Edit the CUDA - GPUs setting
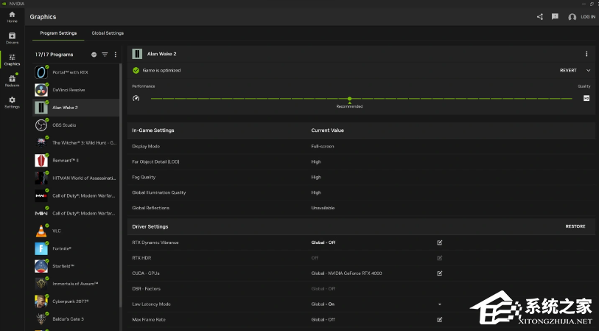The image size is (599, 331). point(440,273)
